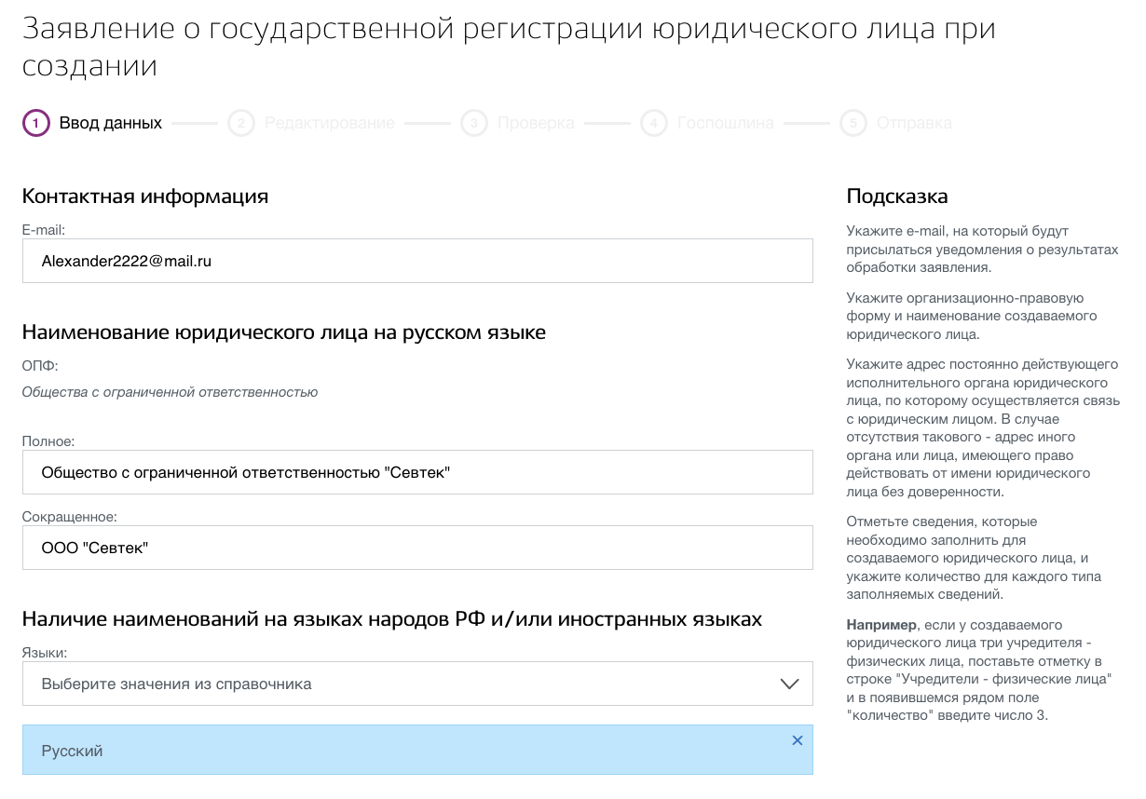Edit the Полное name input field
Image resolution: width=1146 pixels, height=799 pixels.
click(417, 473)
